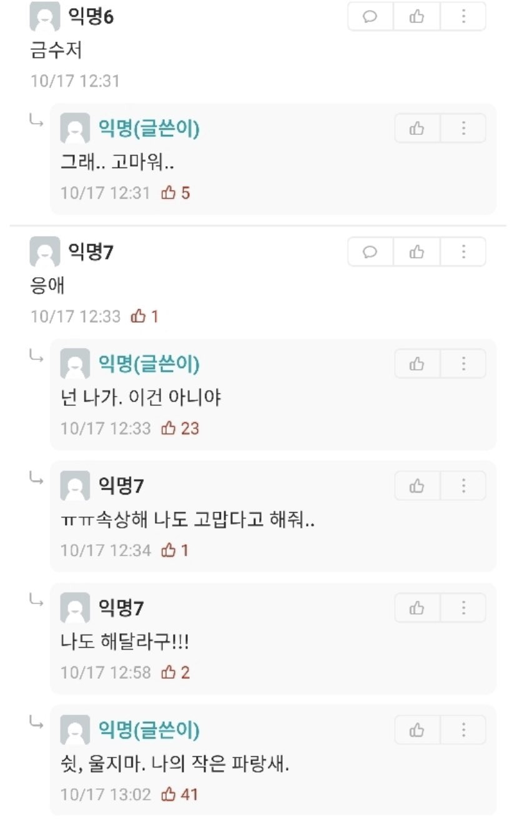
Task: Open more options for 익명7's 응애 comment
Action: 463,252
